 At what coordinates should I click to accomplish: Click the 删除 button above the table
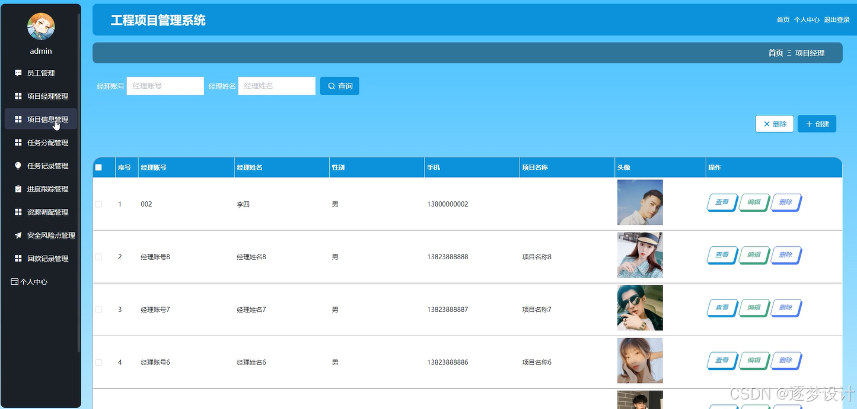[775, 124]
